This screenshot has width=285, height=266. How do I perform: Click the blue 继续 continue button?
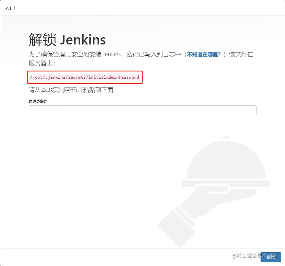(271, 257)
